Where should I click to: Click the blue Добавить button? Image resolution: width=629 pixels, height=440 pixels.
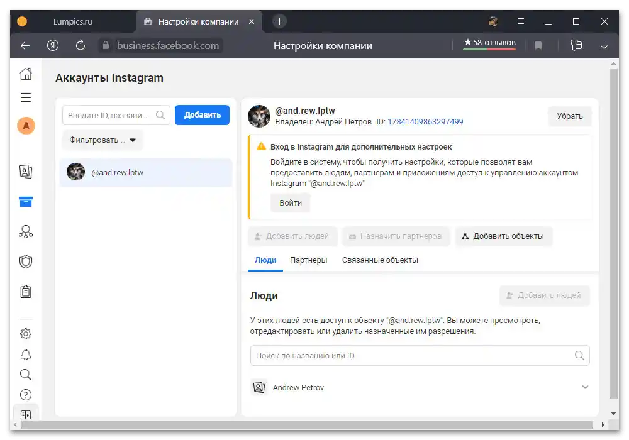click(x=202, y=115)
